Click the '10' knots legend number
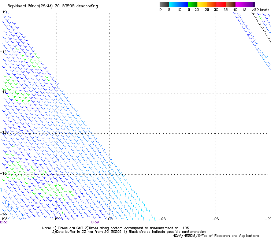Screen dimensions: 271x238 [x=179, y=10]
